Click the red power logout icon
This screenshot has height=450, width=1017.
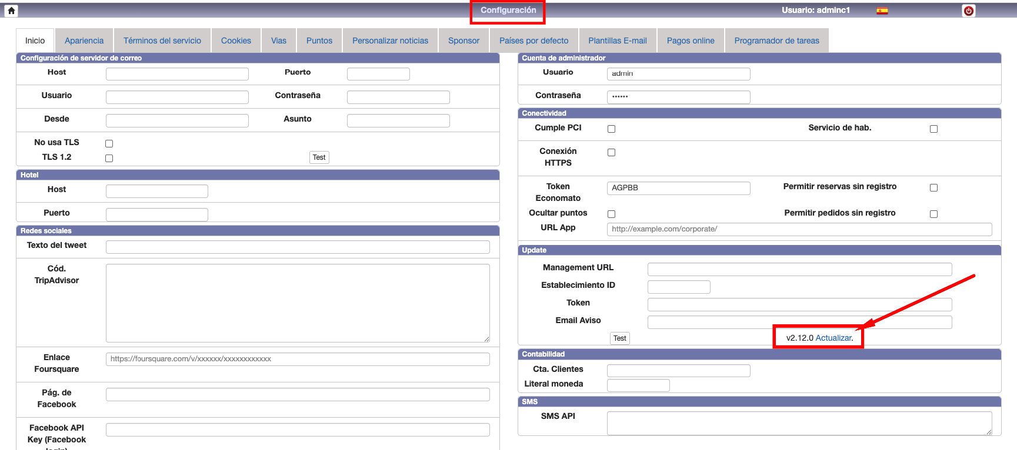(x=968, y=11)
